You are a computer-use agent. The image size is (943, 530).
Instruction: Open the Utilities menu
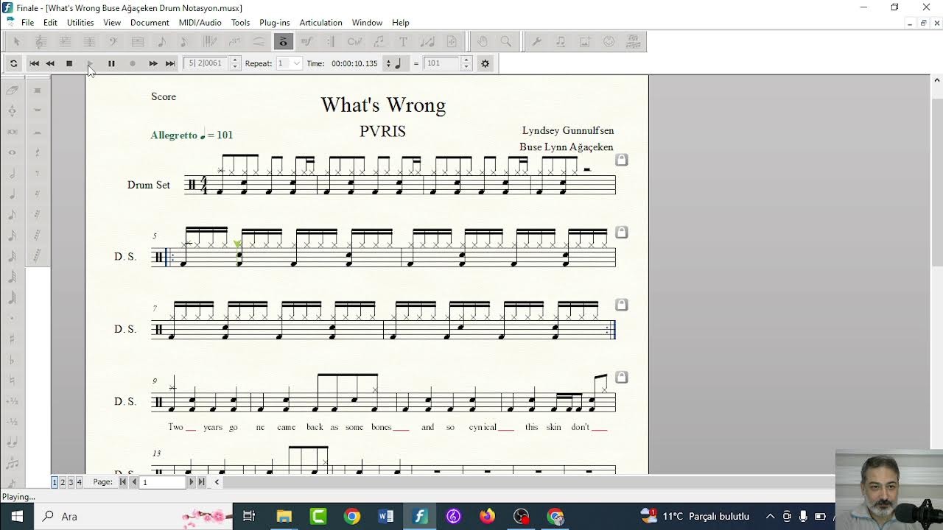pyautogui.click(x=80, y=23)
